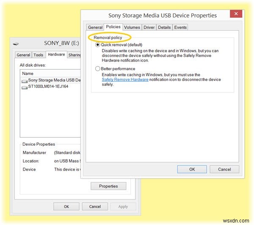Select Sony Storage Media USB Device row
The image size is (254, 225).
(x=51, y=80)
